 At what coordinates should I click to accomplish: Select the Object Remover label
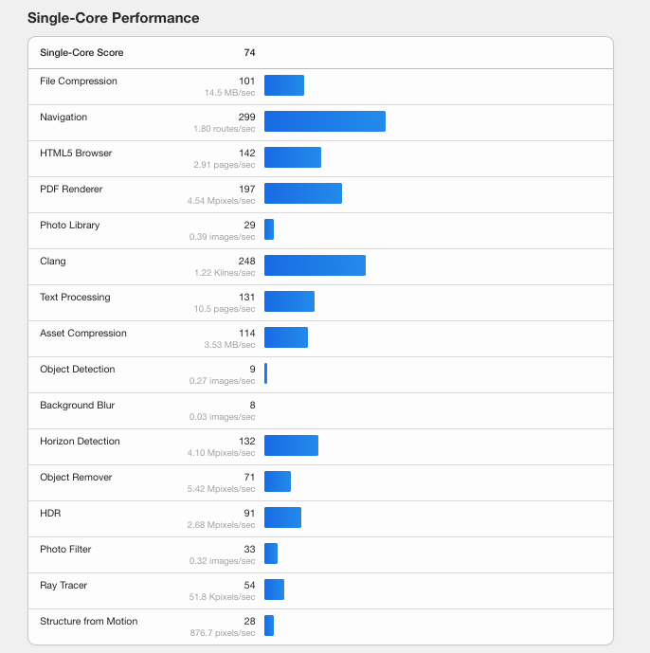pos(76,478)
